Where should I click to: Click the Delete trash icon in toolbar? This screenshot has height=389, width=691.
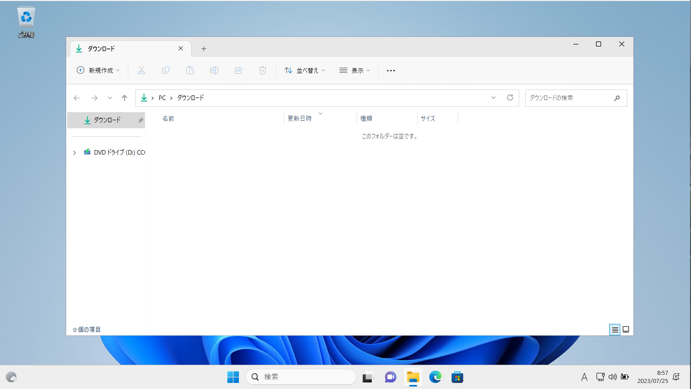click(263, 70)
